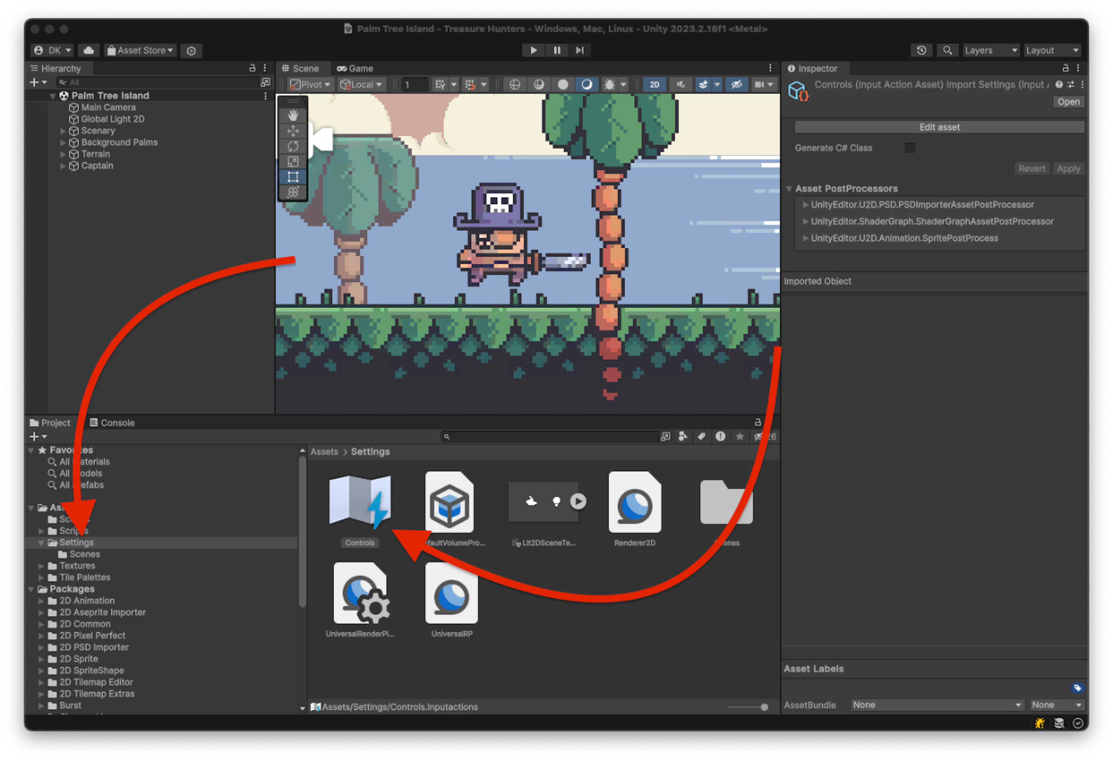This screenshot has height=761, width=1113.
Task: Switch to the Game tab
Action: [355, 68]
